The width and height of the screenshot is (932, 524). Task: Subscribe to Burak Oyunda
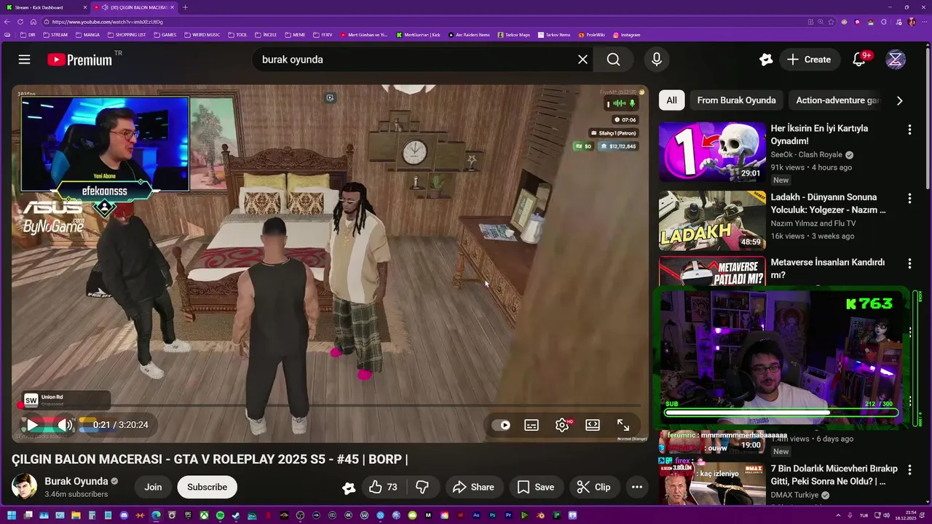pos(207,487)
